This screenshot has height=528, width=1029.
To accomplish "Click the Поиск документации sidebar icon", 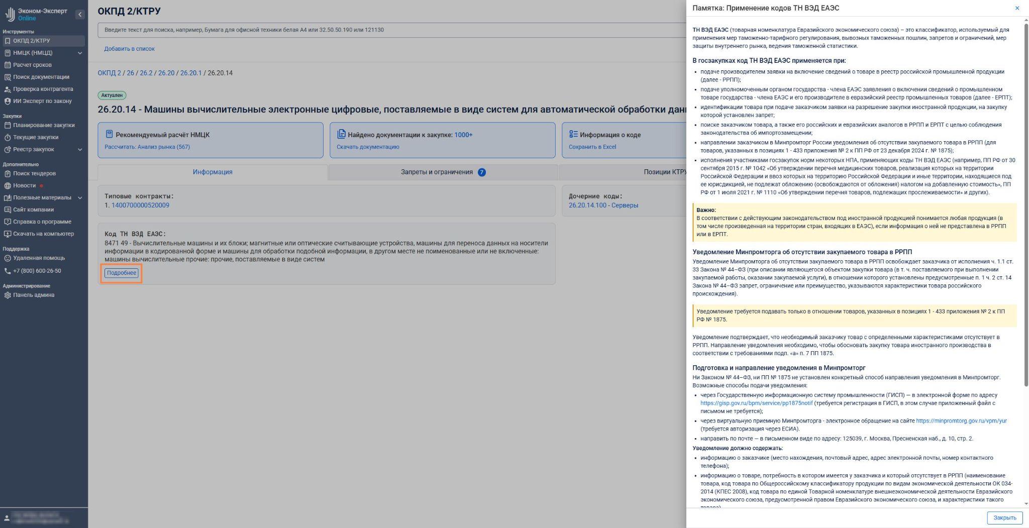I will click(8, 77).
